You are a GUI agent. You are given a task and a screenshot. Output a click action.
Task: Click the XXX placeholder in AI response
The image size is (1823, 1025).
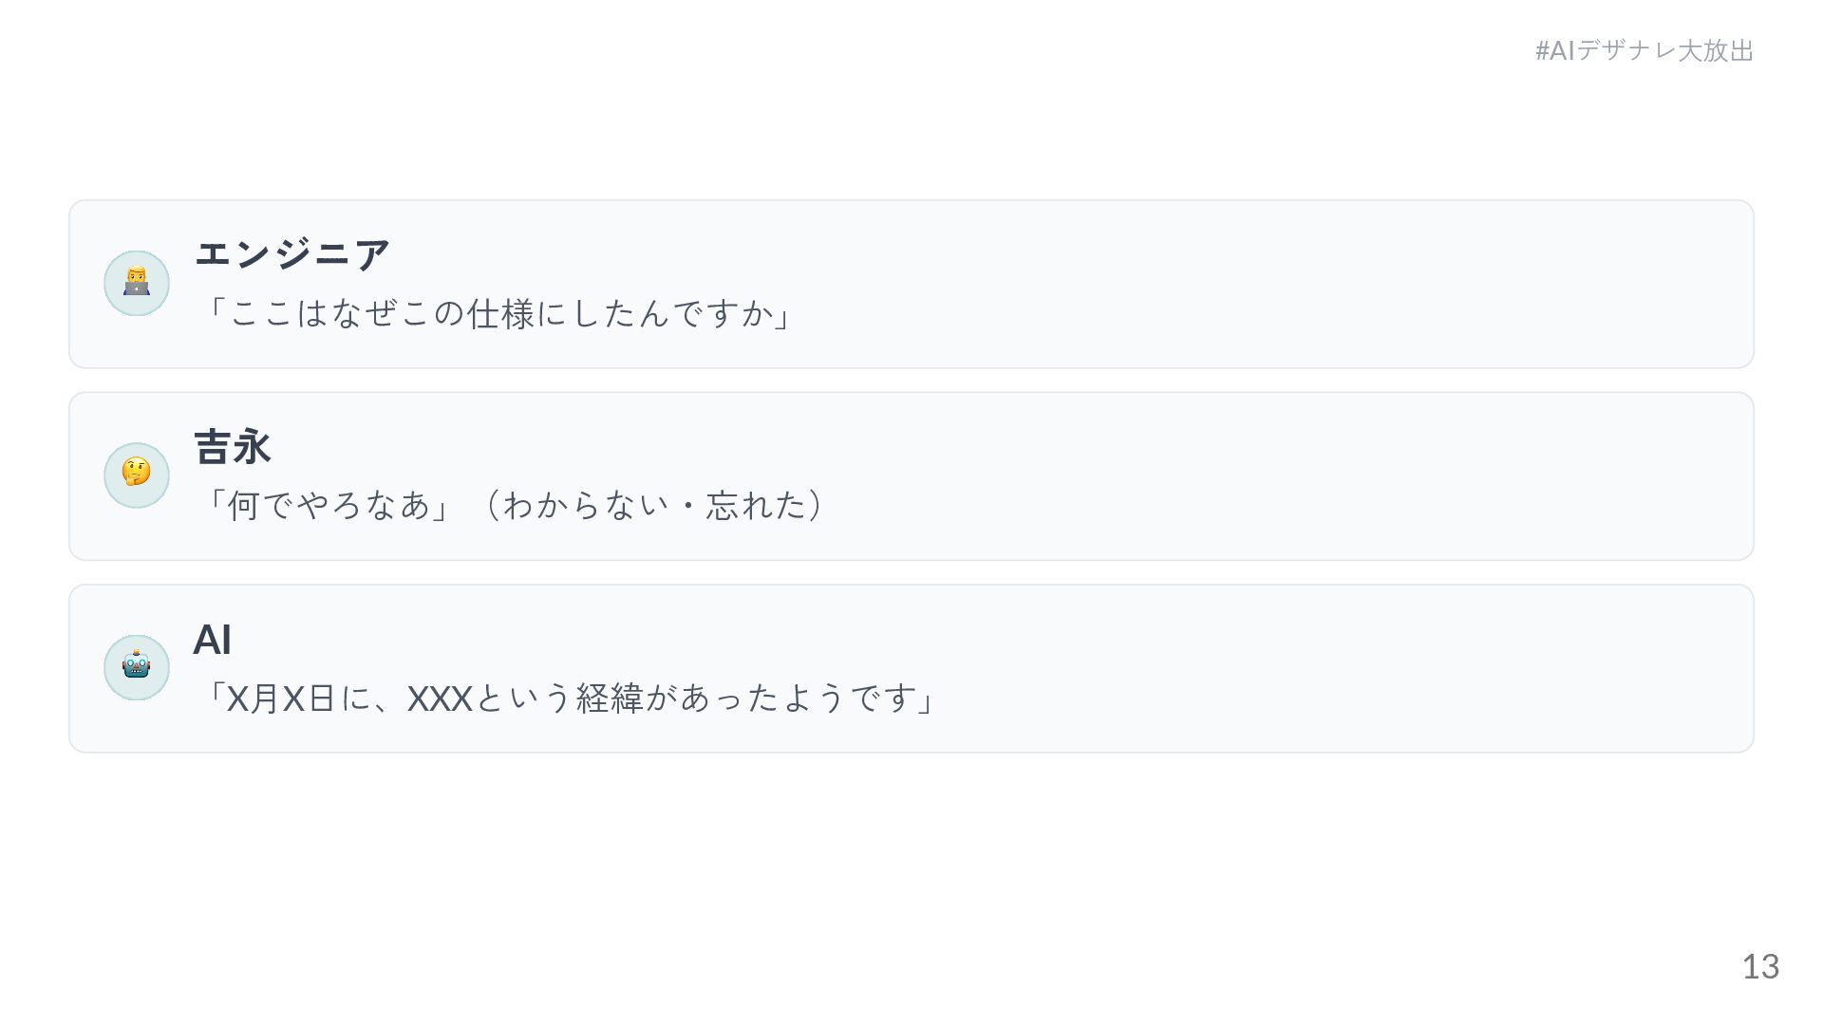point(440,699)
